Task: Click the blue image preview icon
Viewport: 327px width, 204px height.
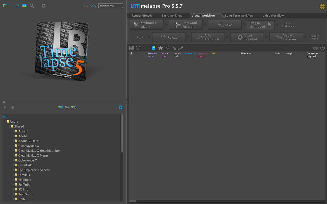Action: point(24,5)
